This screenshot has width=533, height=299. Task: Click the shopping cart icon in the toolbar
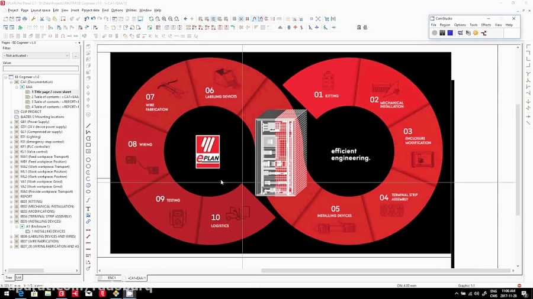tap(327, 19)
